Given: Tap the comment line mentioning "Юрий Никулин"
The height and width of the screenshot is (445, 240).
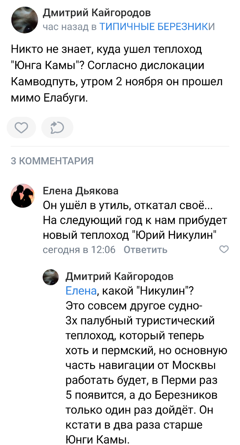Looking at the screenshot, I should 129,235.
